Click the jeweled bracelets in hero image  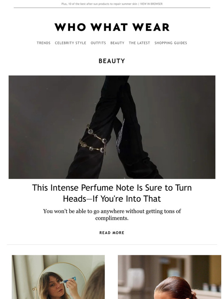click(93, 140)
